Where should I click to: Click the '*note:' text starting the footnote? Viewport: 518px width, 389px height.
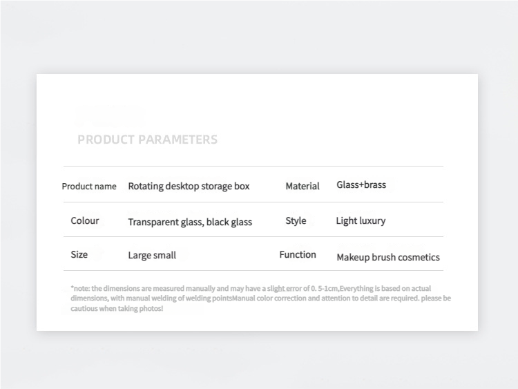pos(80,288)
